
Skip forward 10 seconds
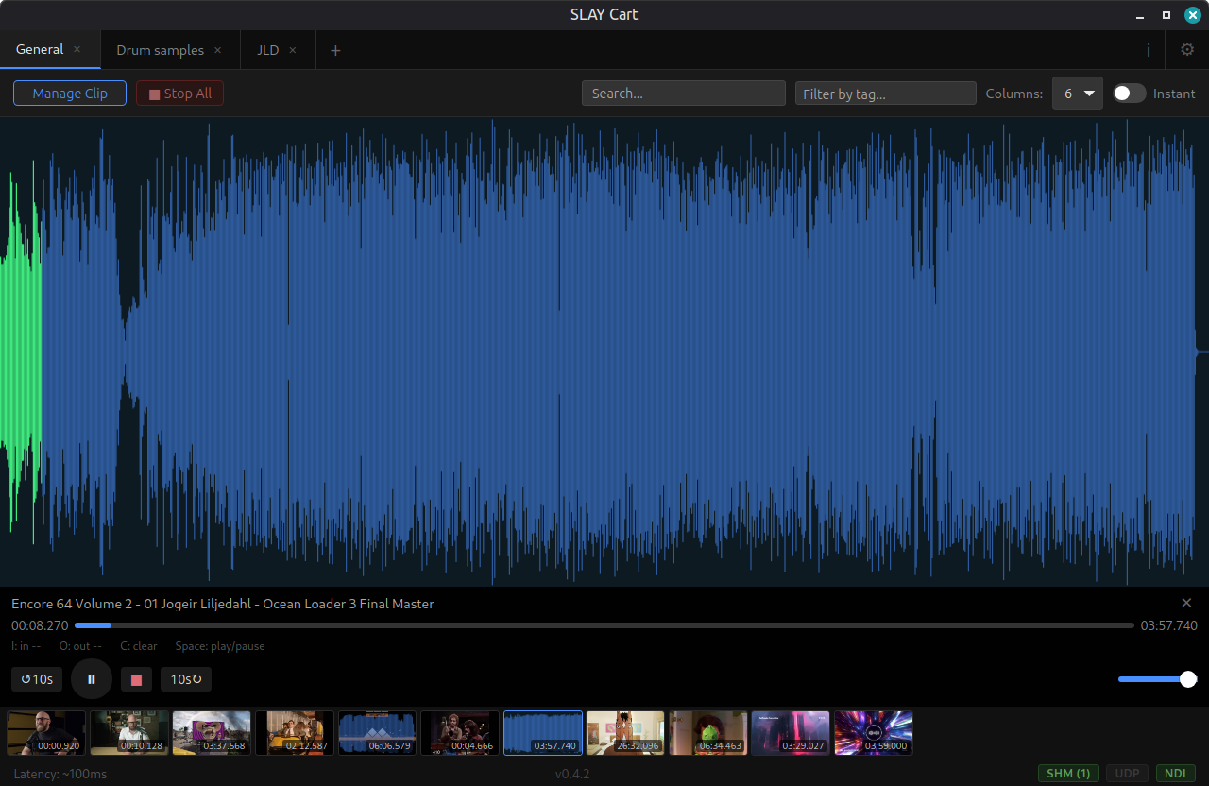tap(186, 679)
